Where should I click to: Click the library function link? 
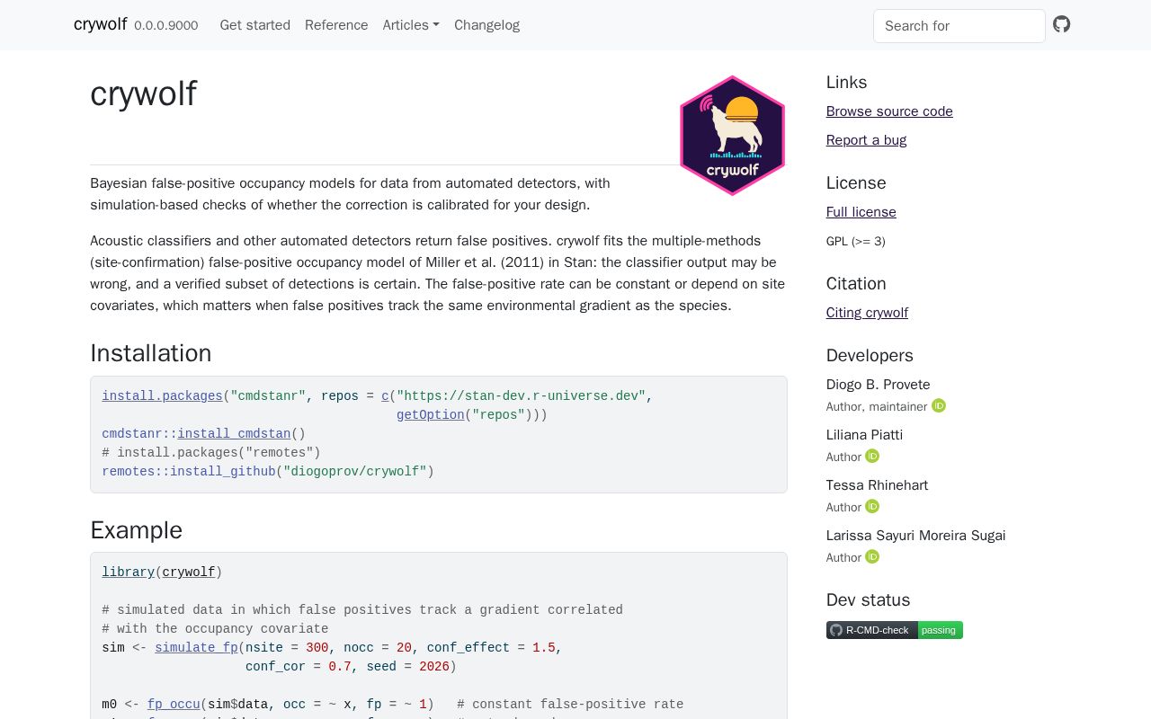pyautogui.click(x=128, y=573)
